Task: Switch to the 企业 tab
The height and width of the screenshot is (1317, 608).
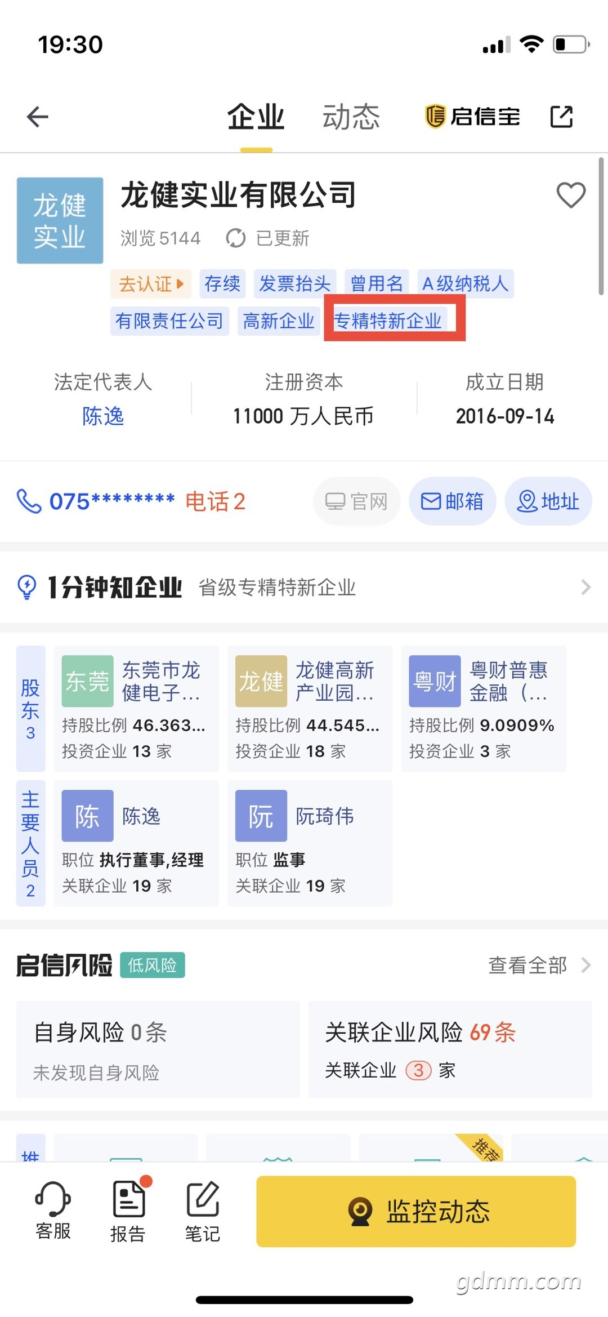Action: [256, 117]
